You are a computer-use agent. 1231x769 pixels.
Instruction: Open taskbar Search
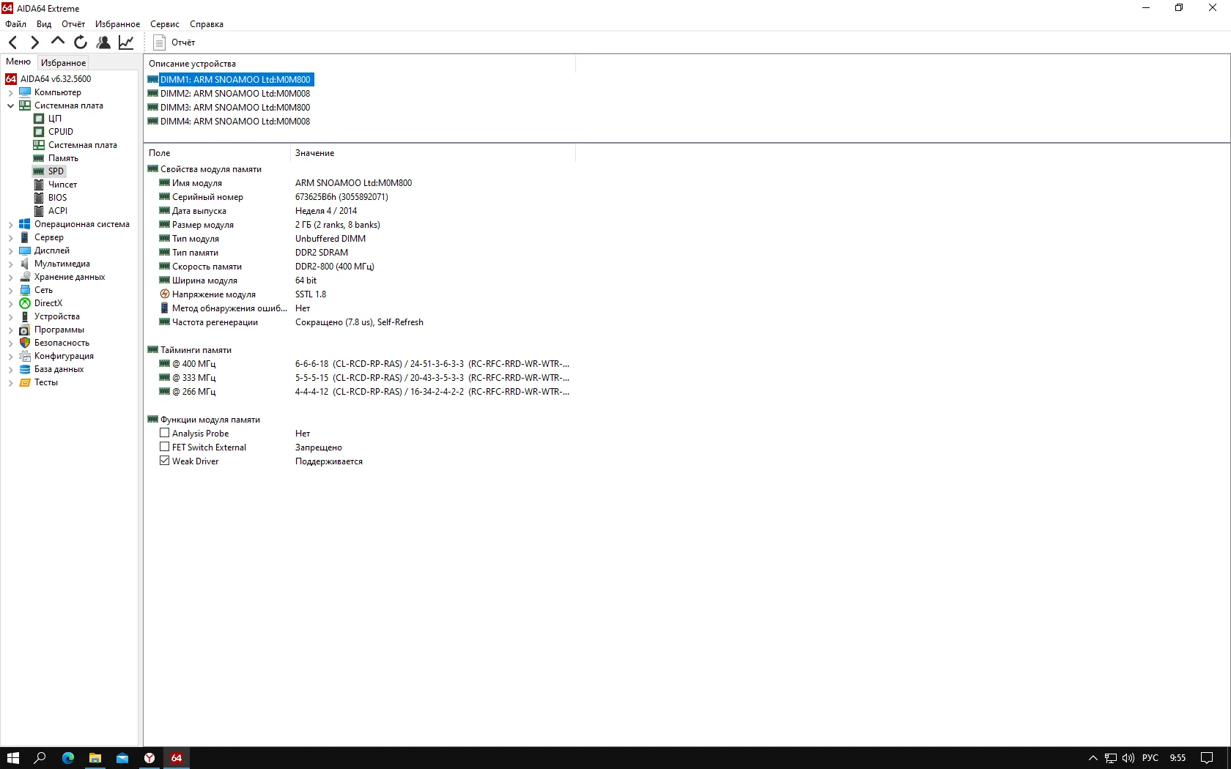point(40,758)
